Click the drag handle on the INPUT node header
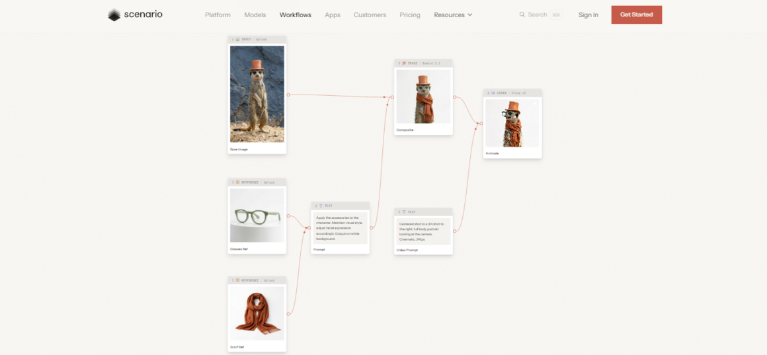The height and width of the screenshot is (355, 767). (x=233, y=39)
